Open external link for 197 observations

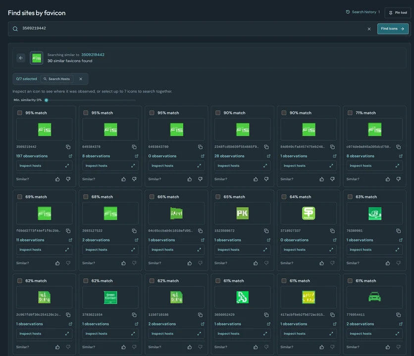click(70, 156)
